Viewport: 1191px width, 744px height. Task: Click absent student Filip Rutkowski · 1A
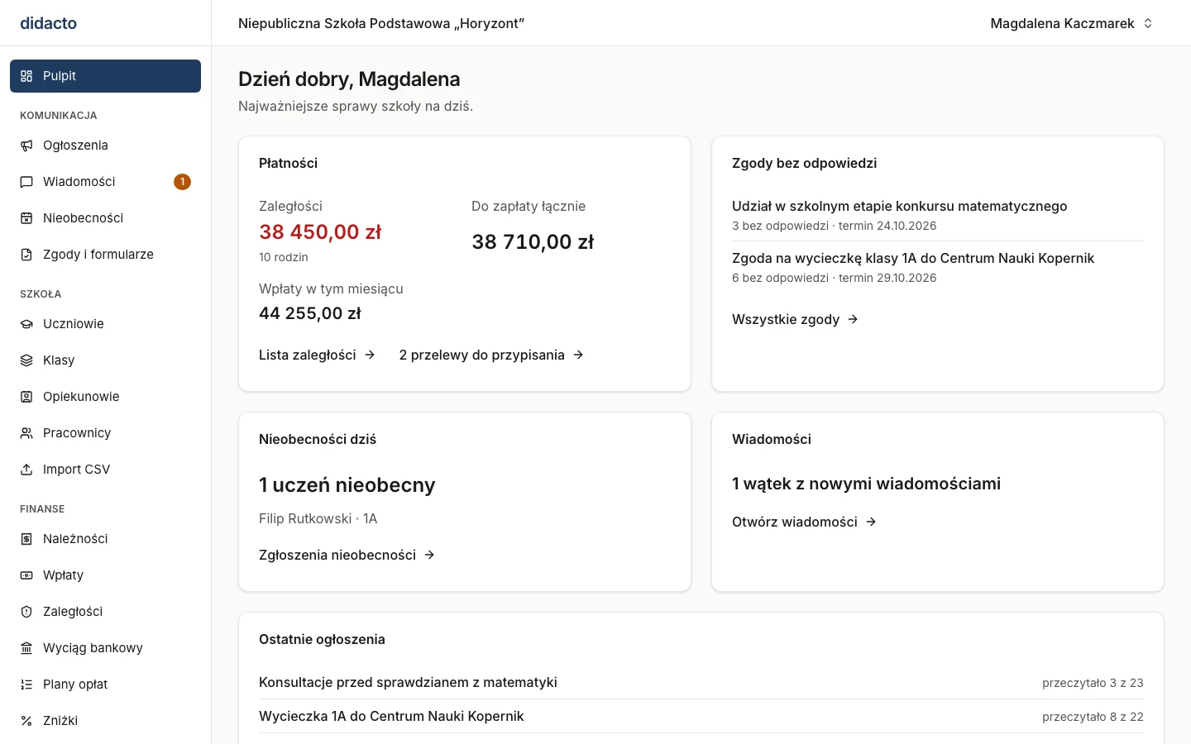(x=318, y=518)
